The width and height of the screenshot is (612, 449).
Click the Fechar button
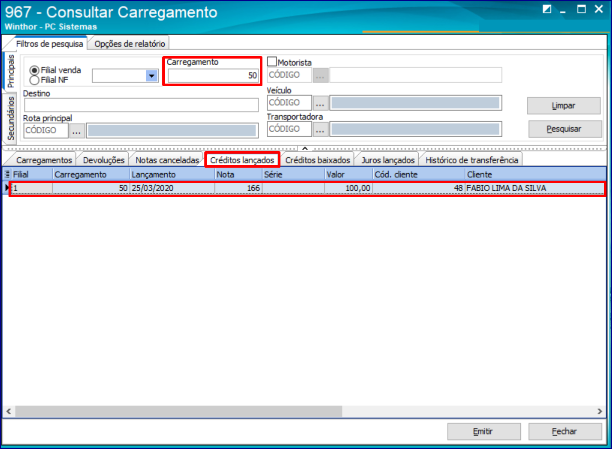click(565, 431)
